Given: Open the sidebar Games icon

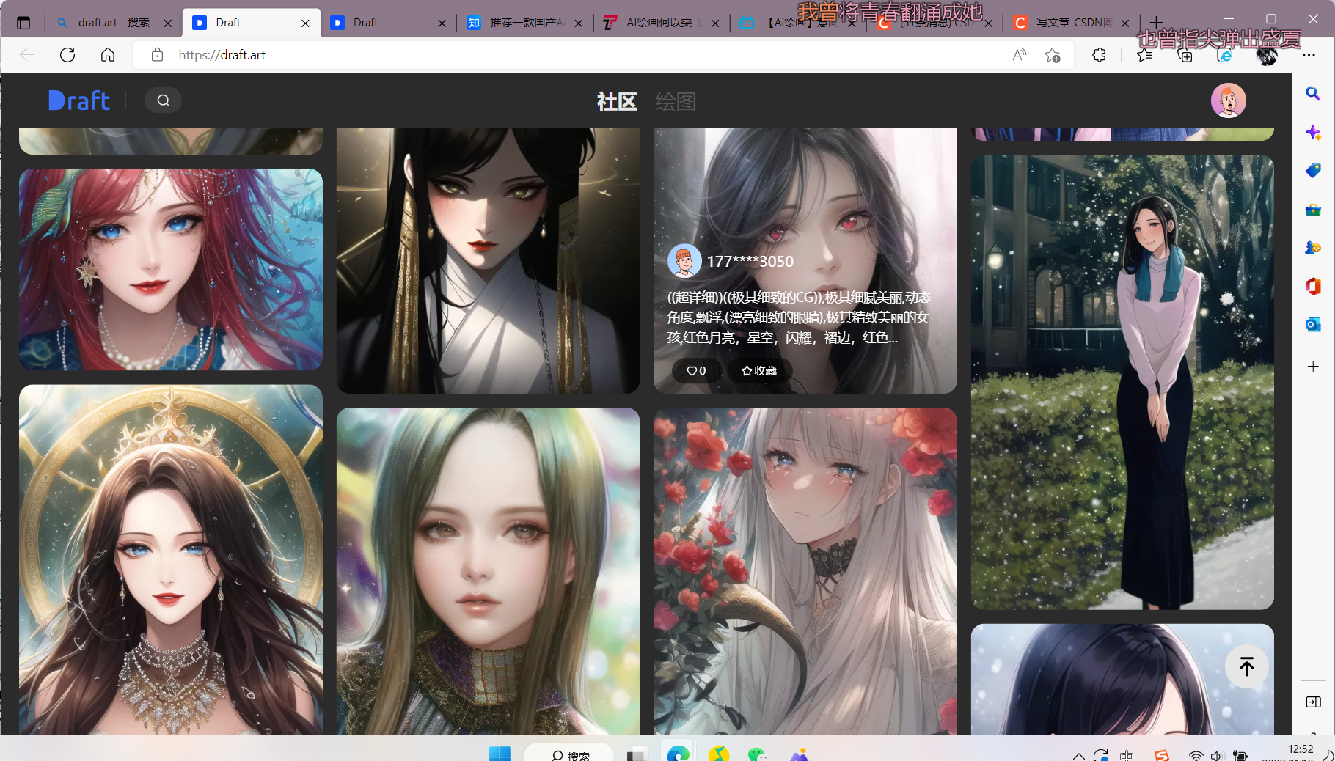Looking at the screenshot, I should click(x=1313, y=248).
